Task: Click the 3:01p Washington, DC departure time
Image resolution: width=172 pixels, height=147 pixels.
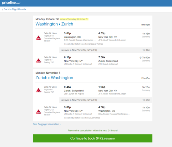Action: point(68,33)
